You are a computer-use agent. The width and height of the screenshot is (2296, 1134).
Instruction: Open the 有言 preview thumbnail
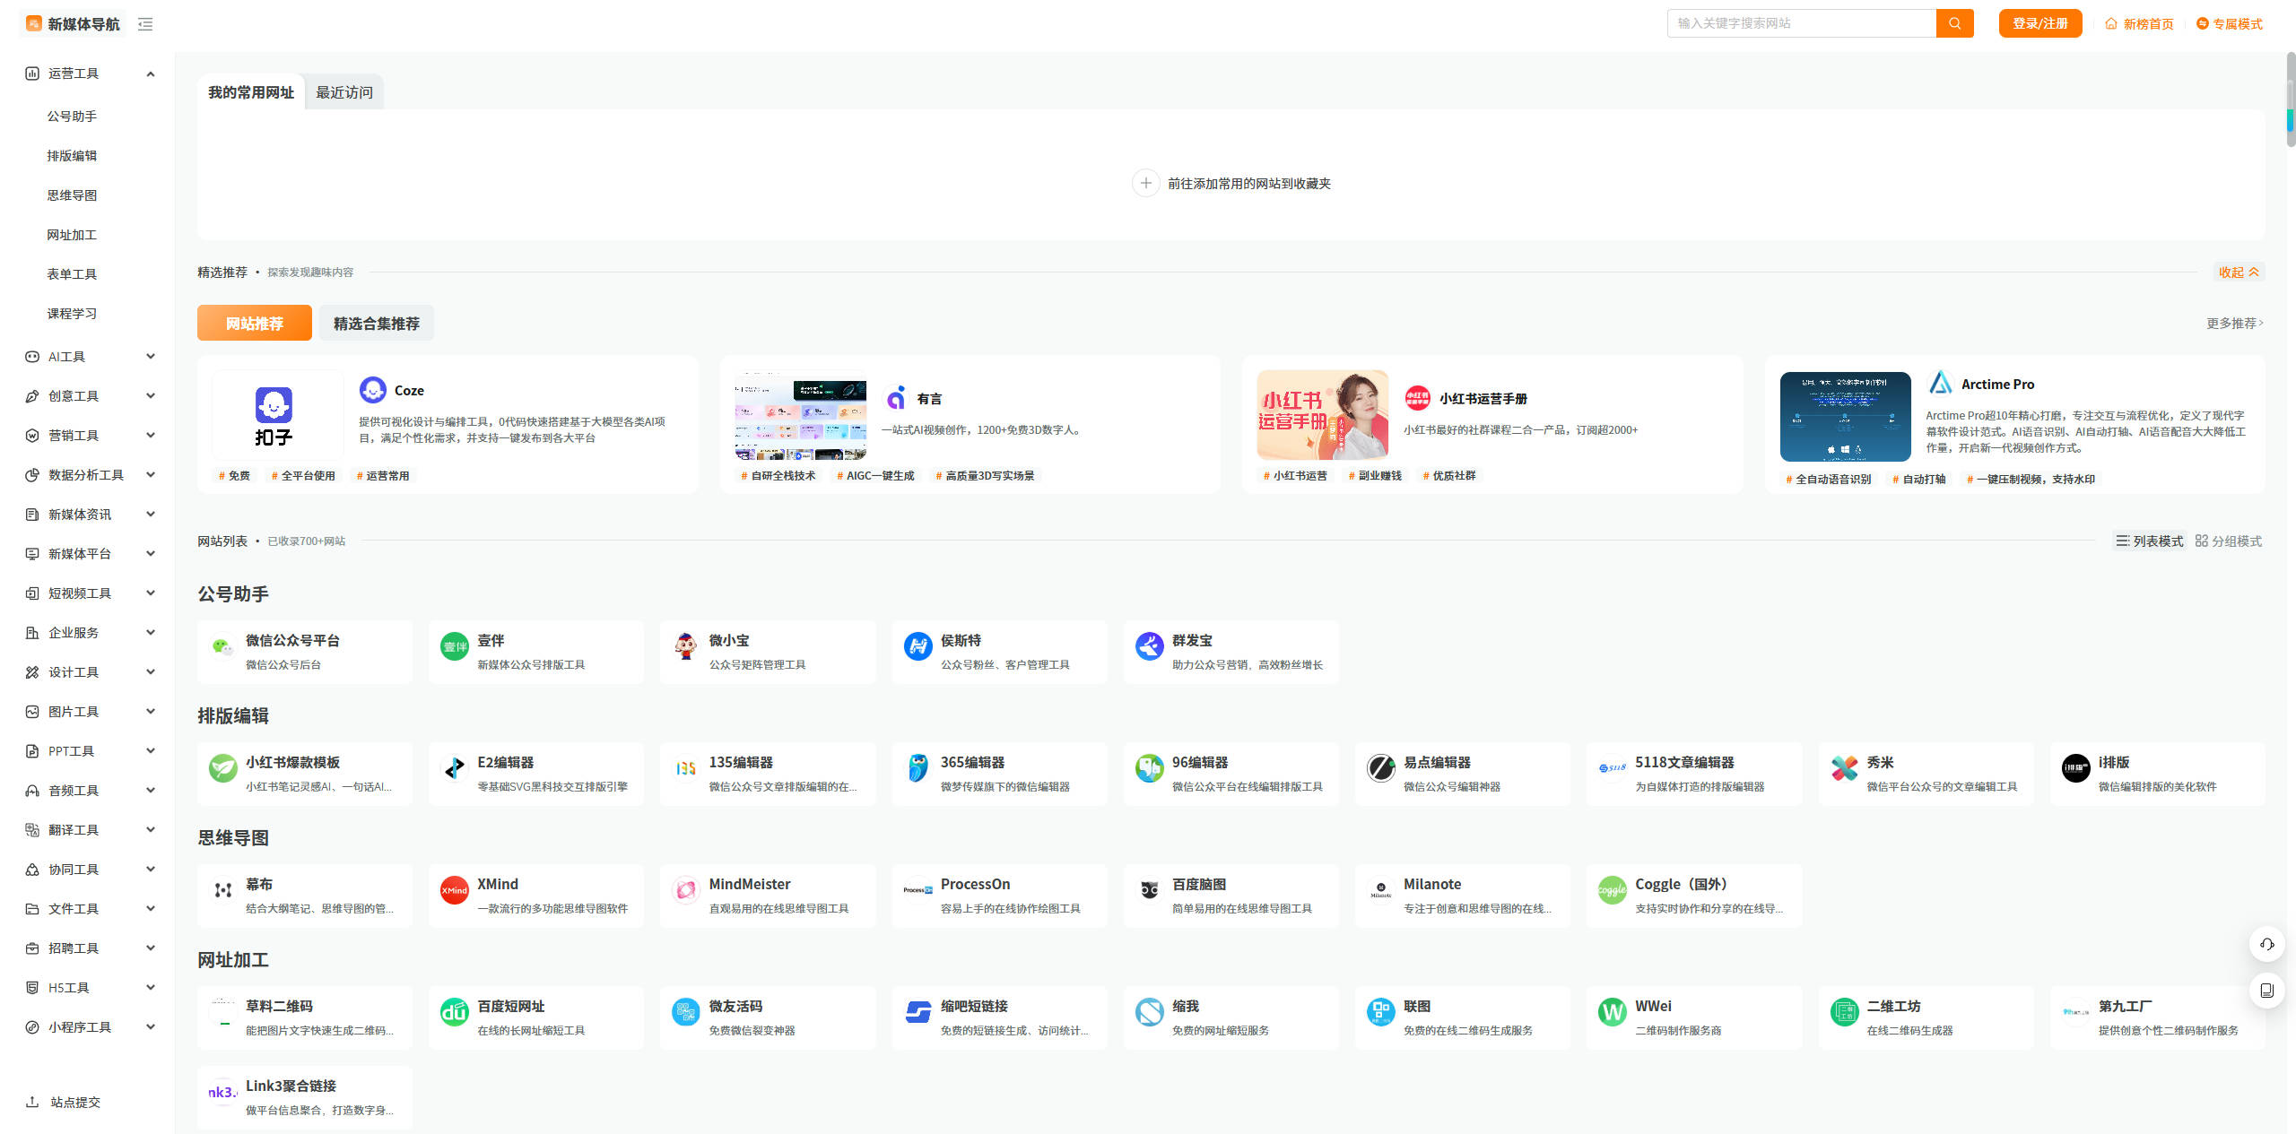click(801, 415)
